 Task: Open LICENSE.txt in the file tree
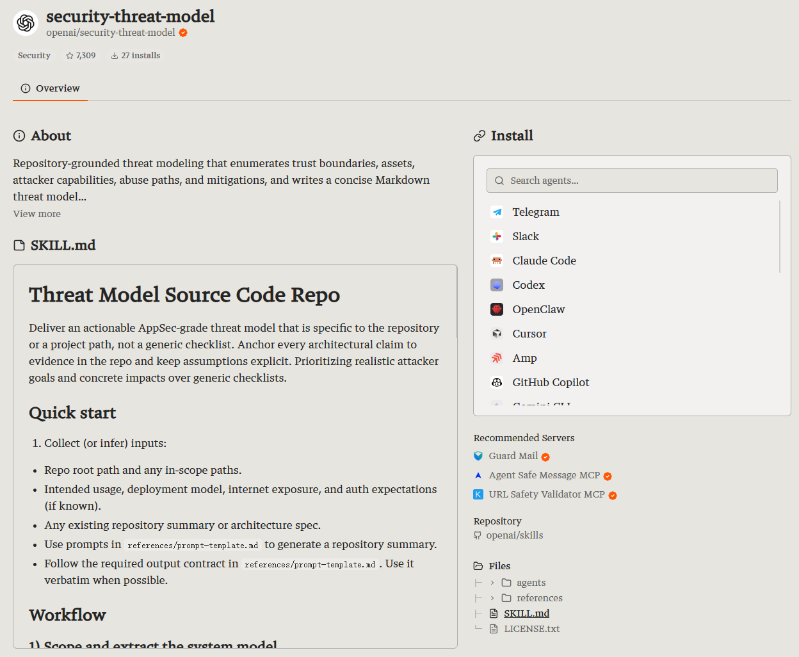click(531, 629)
